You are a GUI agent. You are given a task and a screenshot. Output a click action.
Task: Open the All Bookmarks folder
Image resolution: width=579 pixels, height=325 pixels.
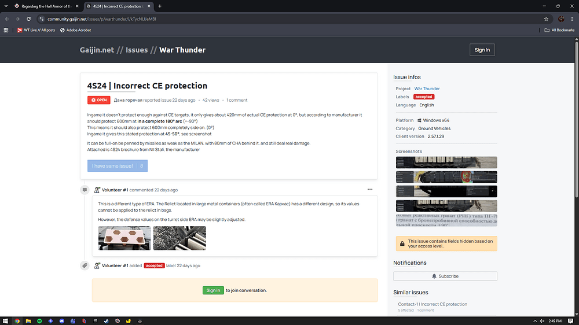559,30
